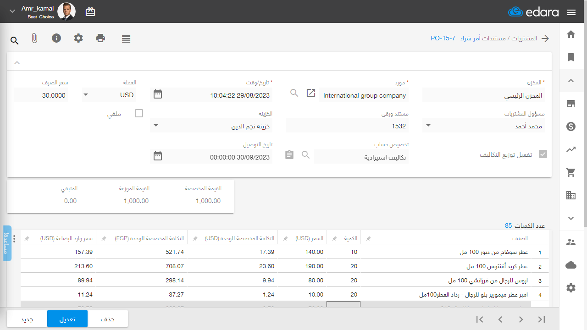Open settings gear in sidebar

click(x=571, y=288)
